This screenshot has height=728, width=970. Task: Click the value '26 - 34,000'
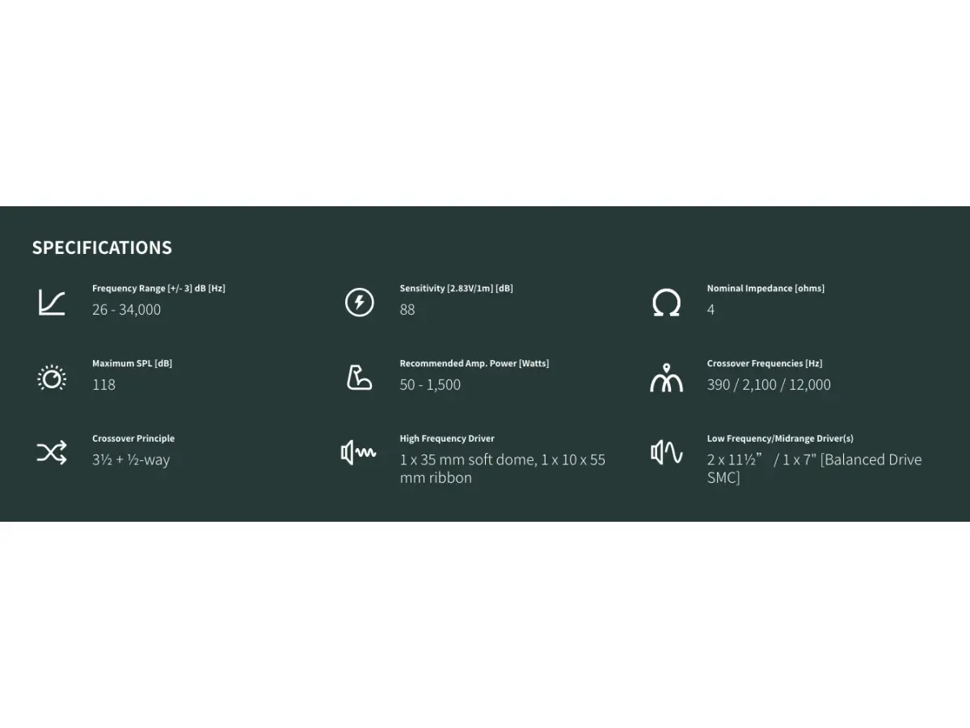coord(126,309)
